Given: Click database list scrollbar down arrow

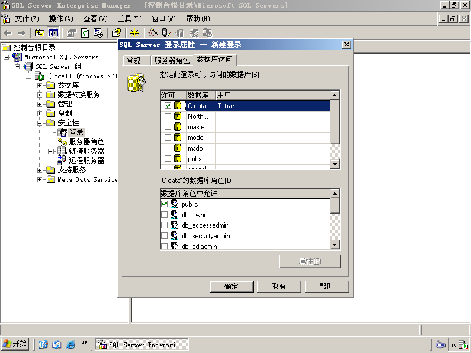Looking at the screenshot, I should click(334, 164).
